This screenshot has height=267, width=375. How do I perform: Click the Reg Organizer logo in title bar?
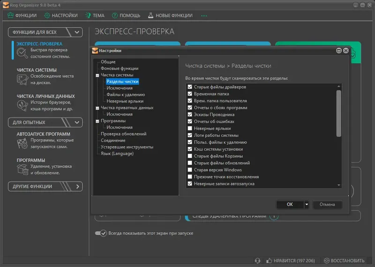click(x=6, y=5)
